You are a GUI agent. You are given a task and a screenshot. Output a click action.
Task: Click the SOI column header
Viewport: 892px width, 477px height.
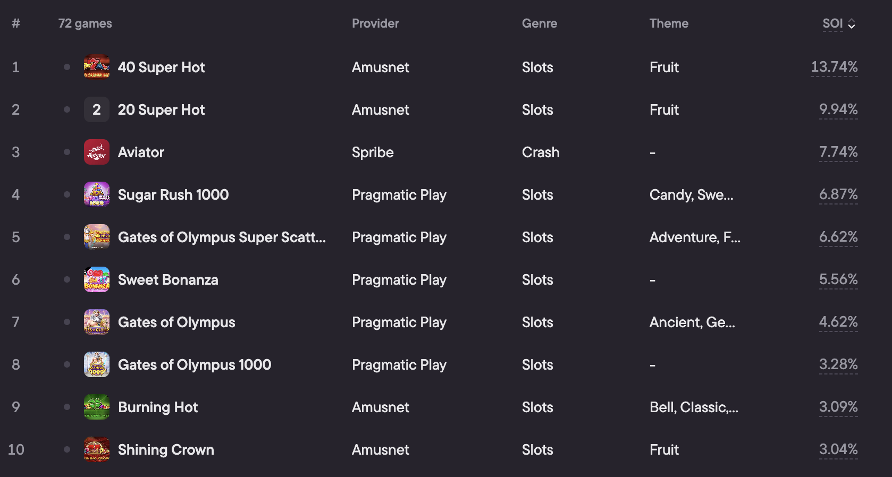click(832, 23)
